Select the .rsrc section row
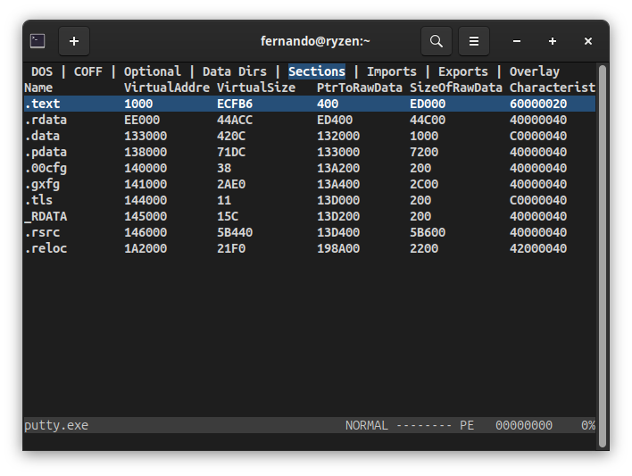 (310, 232)
